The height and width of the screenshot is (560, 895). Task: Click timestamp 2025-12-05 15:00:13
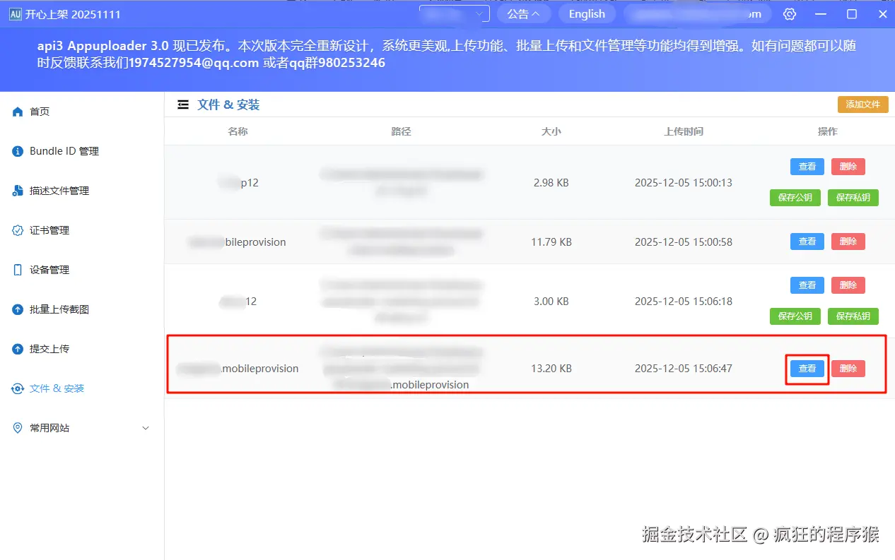684,182
